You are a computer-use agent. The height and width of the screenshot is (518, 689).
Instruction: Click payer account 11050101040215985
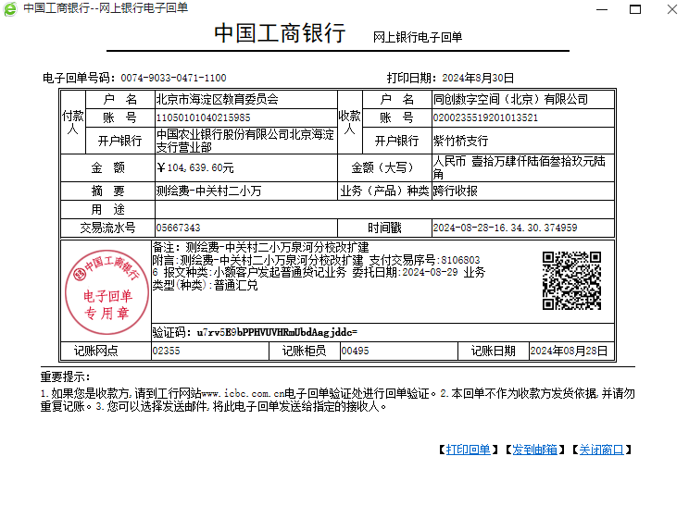(203, 117)
